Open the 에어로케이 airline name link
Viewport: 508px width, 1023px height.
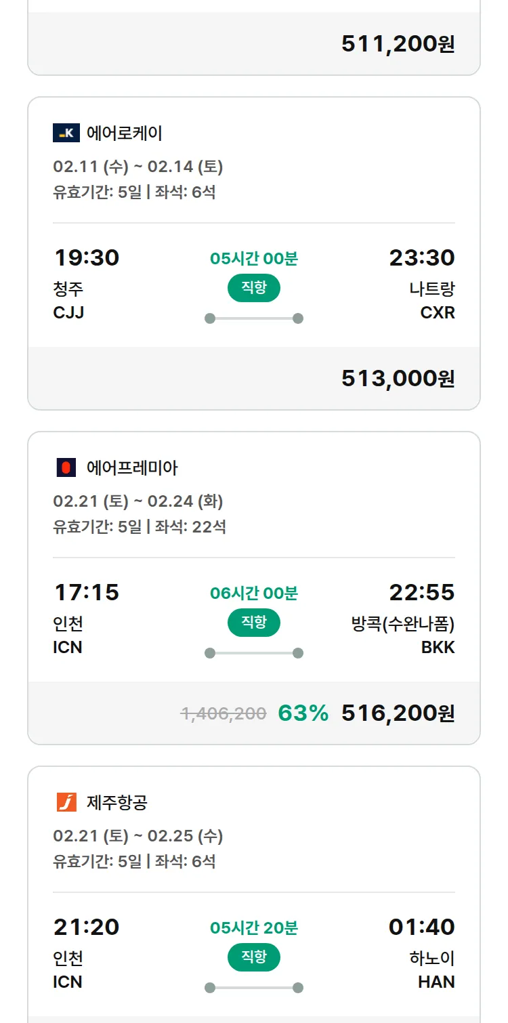point(125,133)
